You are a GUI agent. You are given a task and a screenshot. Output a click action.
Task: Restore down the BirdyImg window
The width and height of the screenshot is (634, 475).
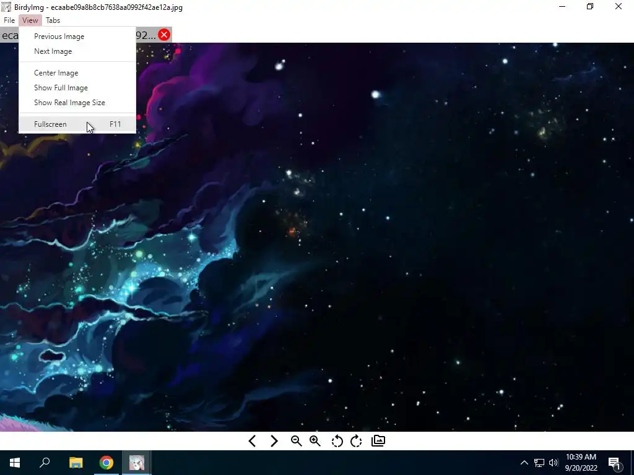click(x=590, y=6)
